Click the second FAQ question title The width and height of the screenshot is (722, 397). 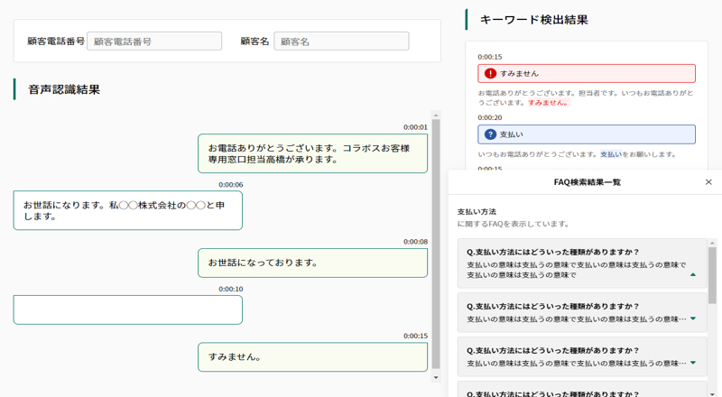tap(552, 306)
